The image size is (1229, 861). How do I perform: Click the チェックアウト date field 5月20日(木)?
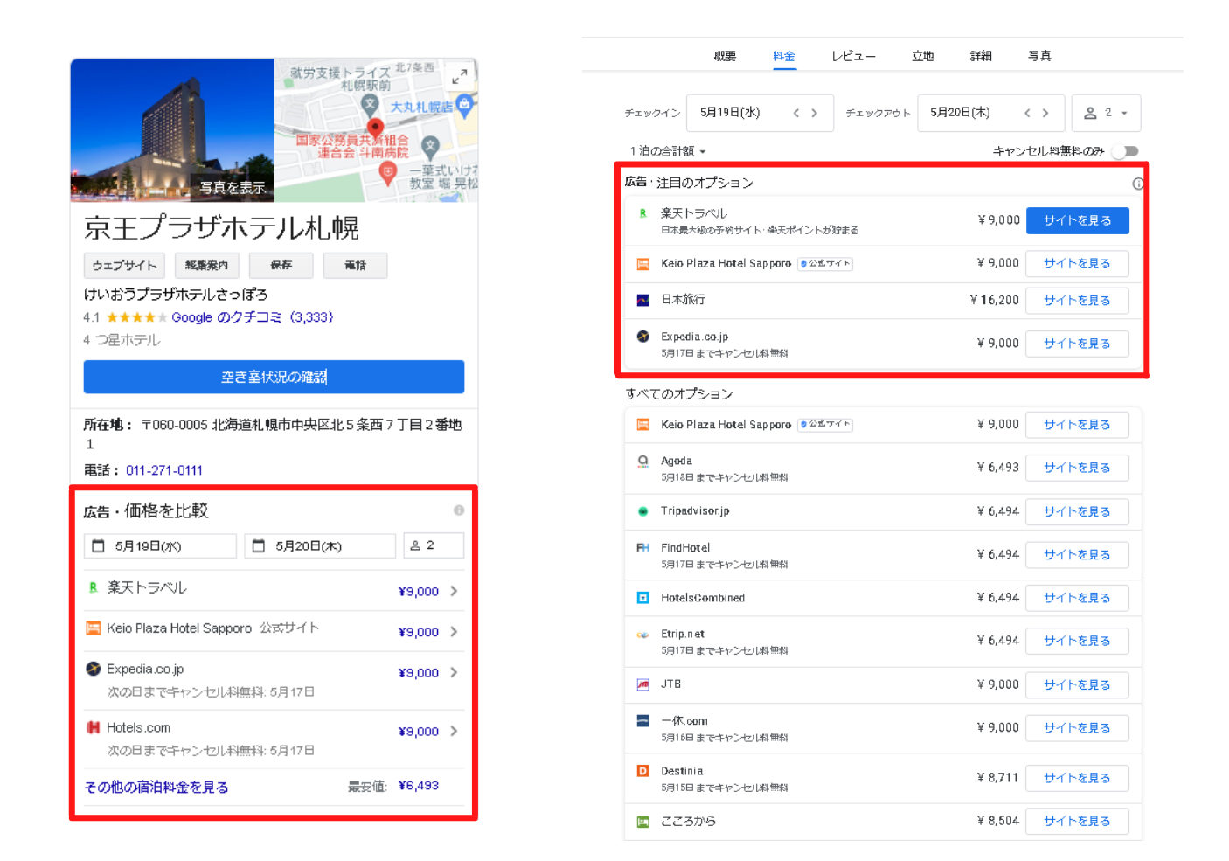(990, 113)
